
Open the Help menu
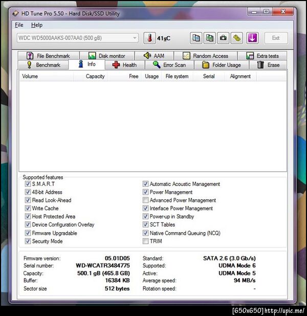[36, 25]
